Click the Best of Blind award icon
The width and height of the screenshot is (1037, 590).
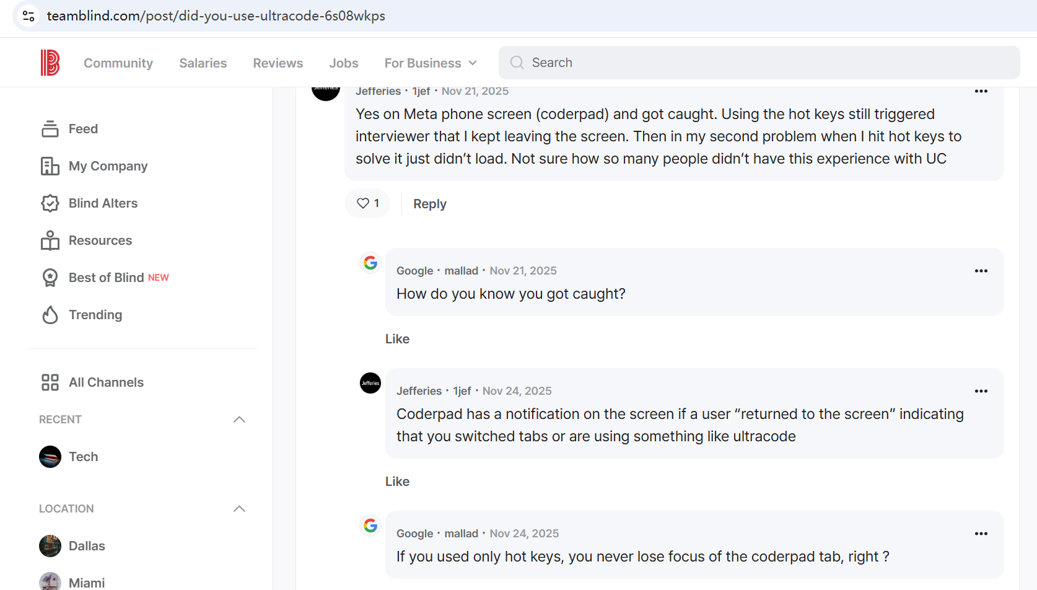pyautogui.click(x=50, y=278)
